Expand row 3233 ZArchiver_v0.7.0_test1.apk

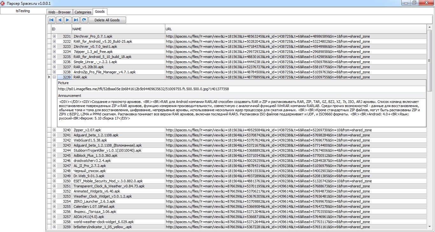coord(54,47)
